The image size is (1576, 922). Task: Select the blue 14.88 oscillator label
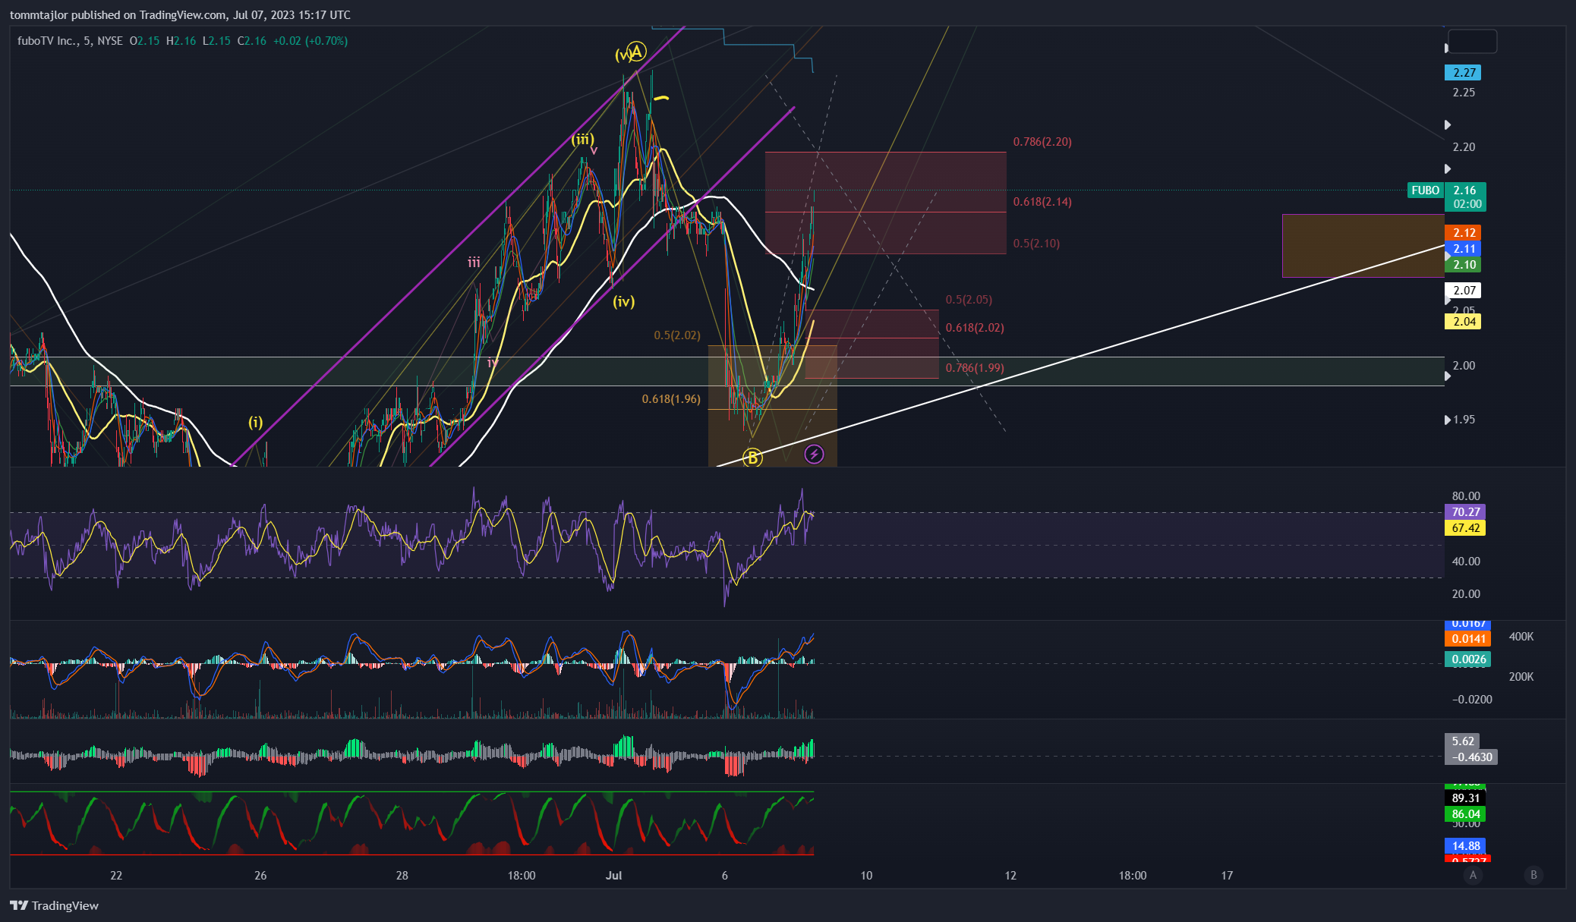pos(1465,846)
